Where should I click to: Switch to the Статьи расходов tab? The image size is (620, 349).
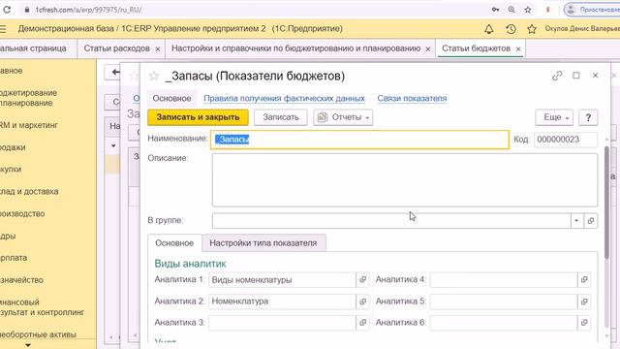[x=116, y=48]
